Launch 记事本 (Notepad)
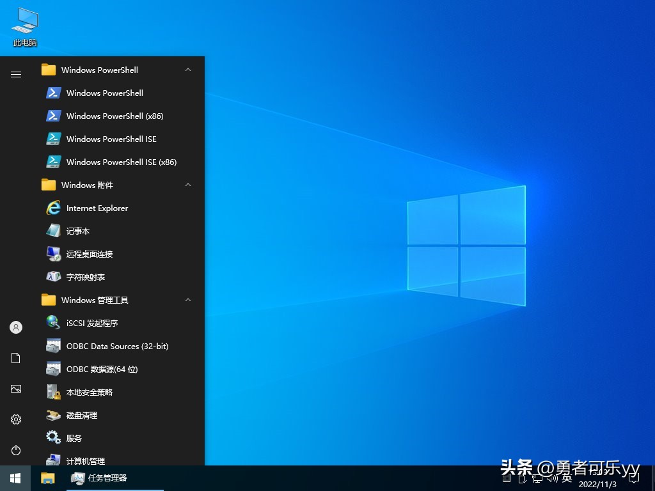The width and height of the screenshot is (655, 491). point(78,231)
